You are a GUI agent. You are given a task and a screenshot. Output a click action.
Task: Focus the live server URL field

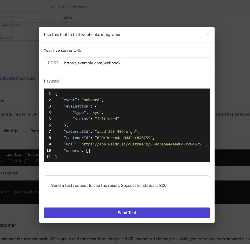(135, 63)
